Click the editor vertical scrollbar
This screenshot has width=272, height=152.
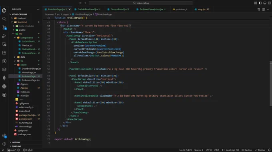271,84
